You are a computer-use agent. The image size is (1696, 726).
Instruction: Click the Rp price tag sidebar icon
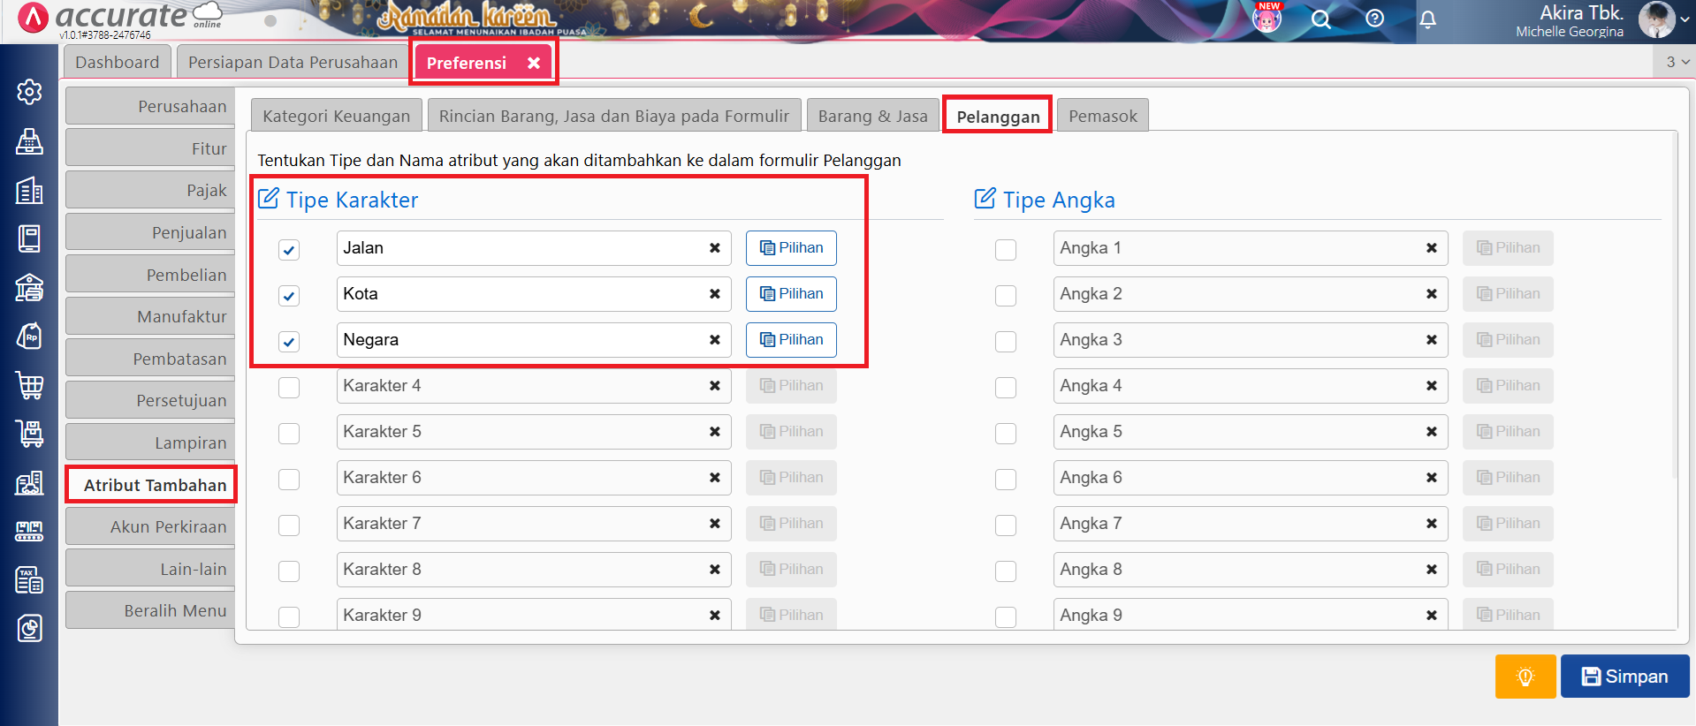point(29,337)
